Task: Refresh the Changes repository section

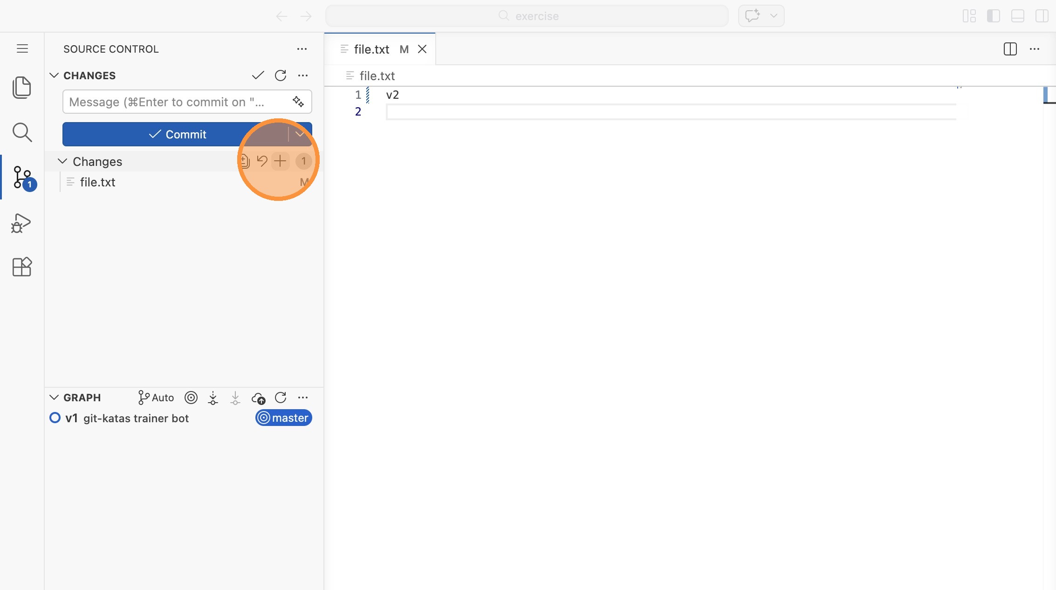Action: click(x=281, y=75)
